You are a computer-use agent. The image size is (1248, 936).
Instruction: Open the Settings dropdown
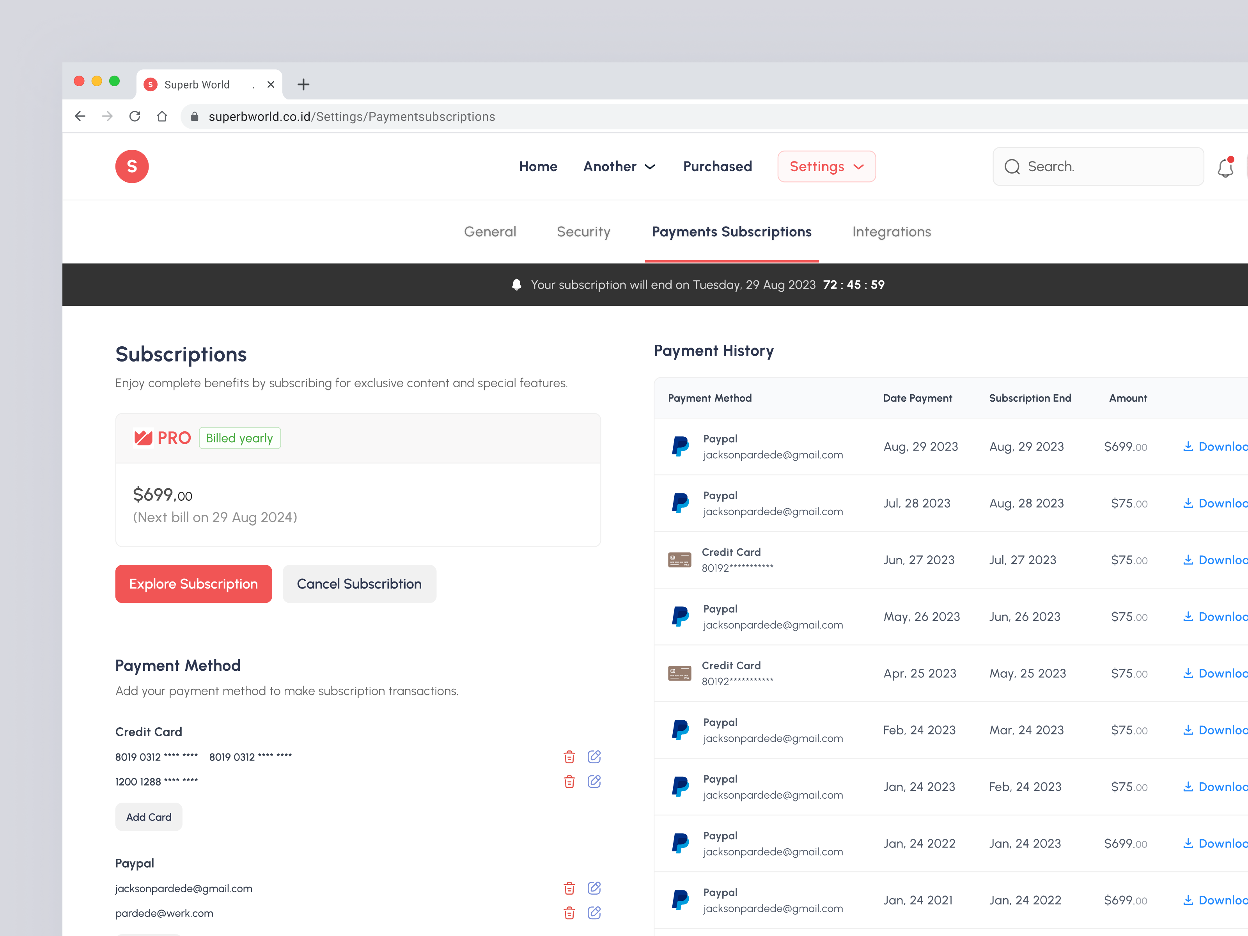pyautogui.click(x=826, y=167)
